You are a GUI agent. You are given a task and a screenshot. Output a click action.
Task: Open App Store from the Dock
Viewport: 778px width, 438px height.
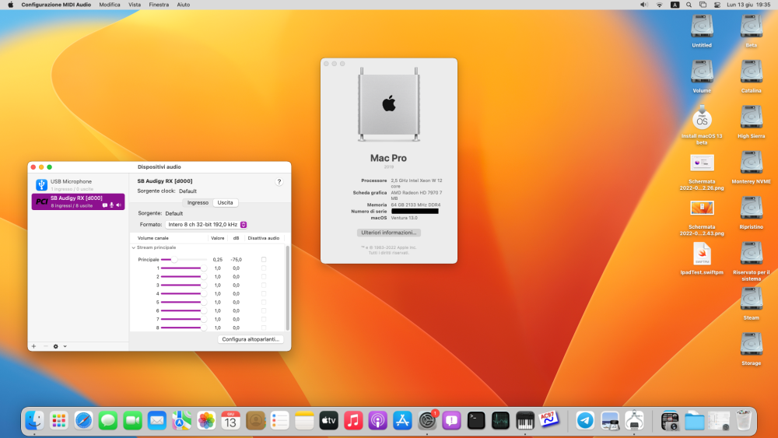pyautogui.click(x=402, y=421)
